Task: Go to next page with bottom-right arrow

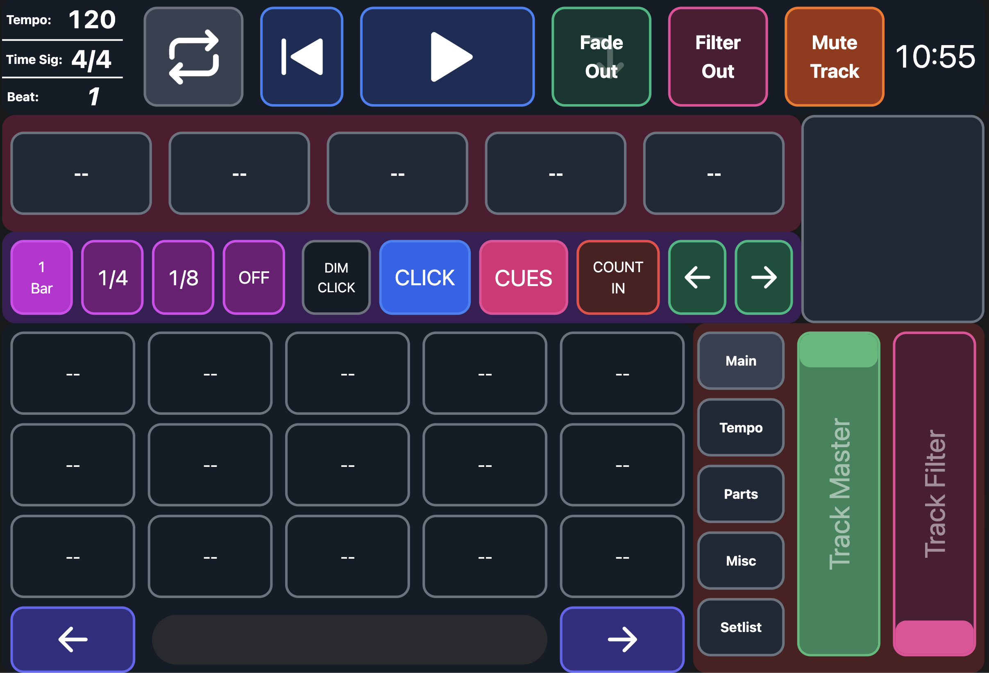Action: click(x=622, y=639)
